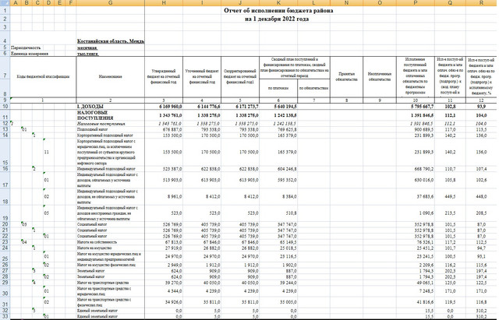Select row 1 header
499x320 pixels.
click(x=5, y=10)
